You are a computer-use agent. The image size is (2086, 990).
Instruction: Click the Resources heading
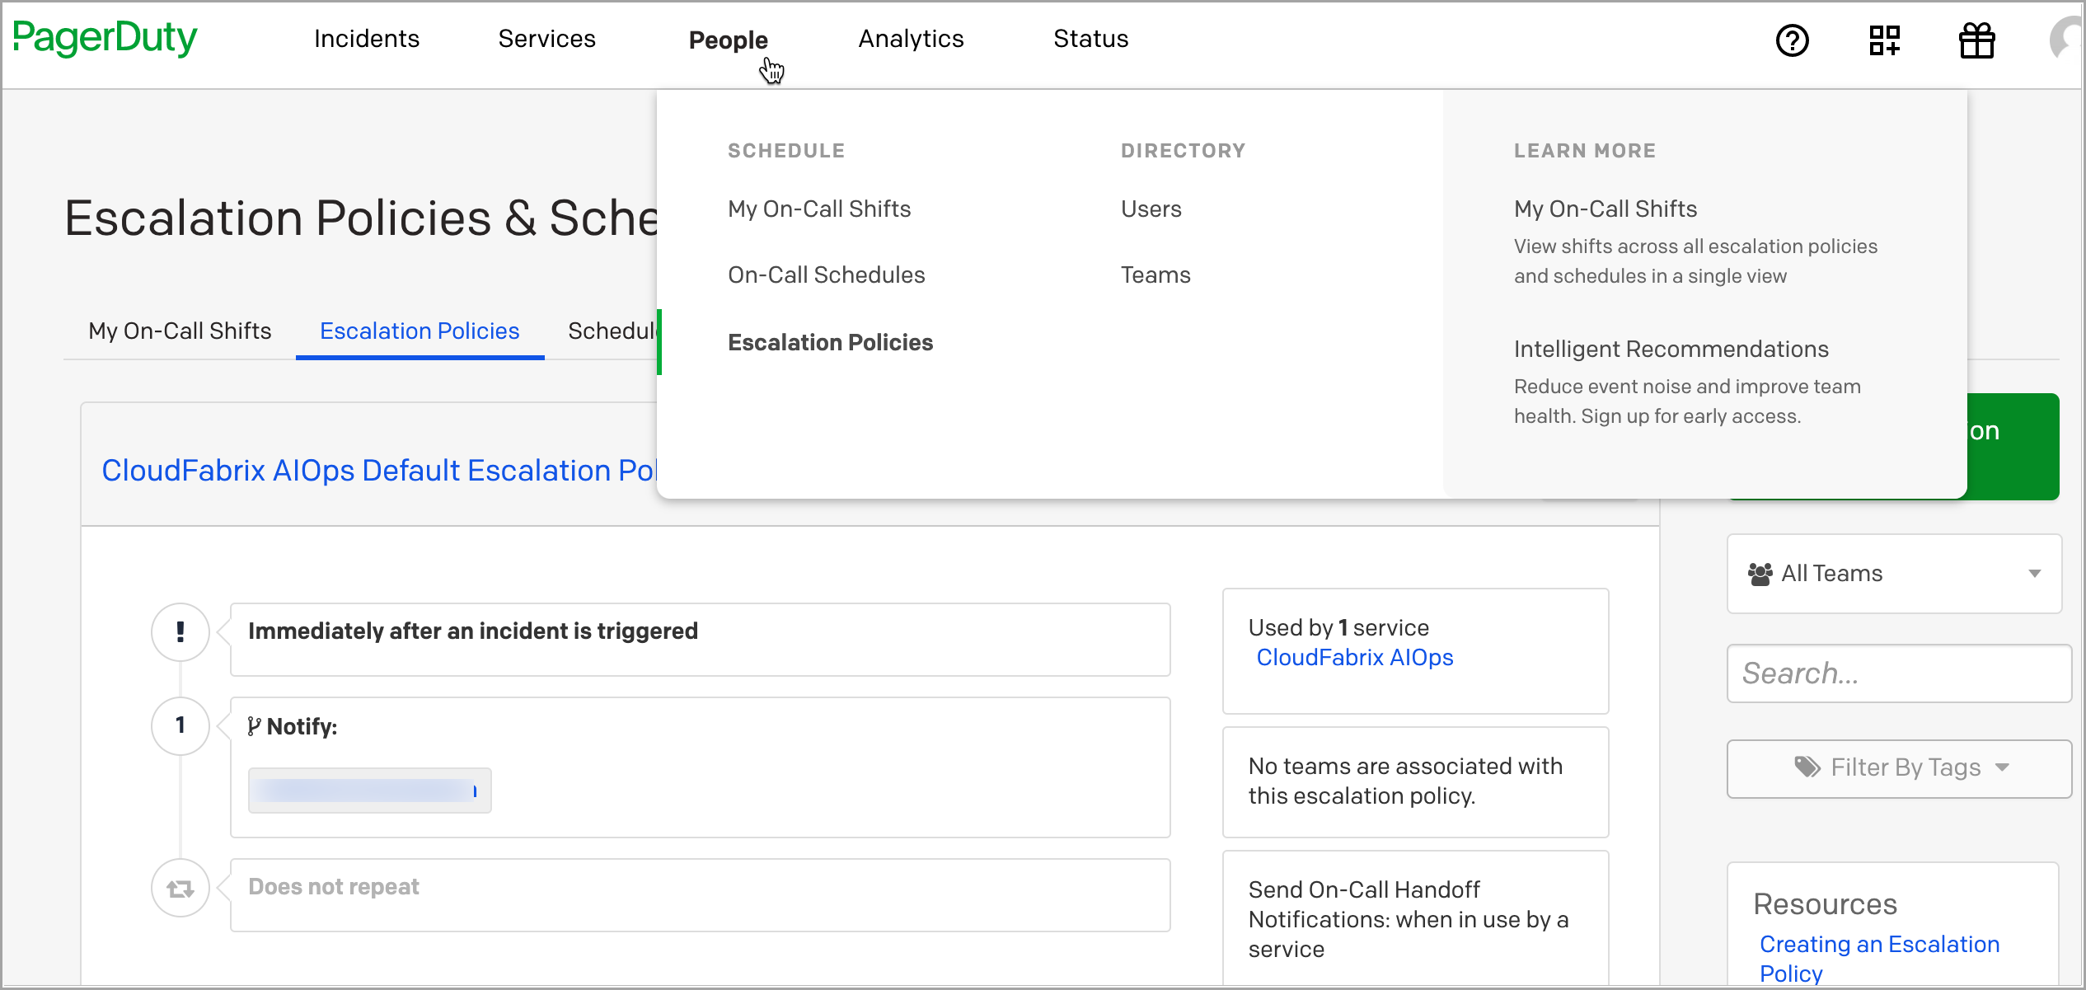tap(1825, 903)
